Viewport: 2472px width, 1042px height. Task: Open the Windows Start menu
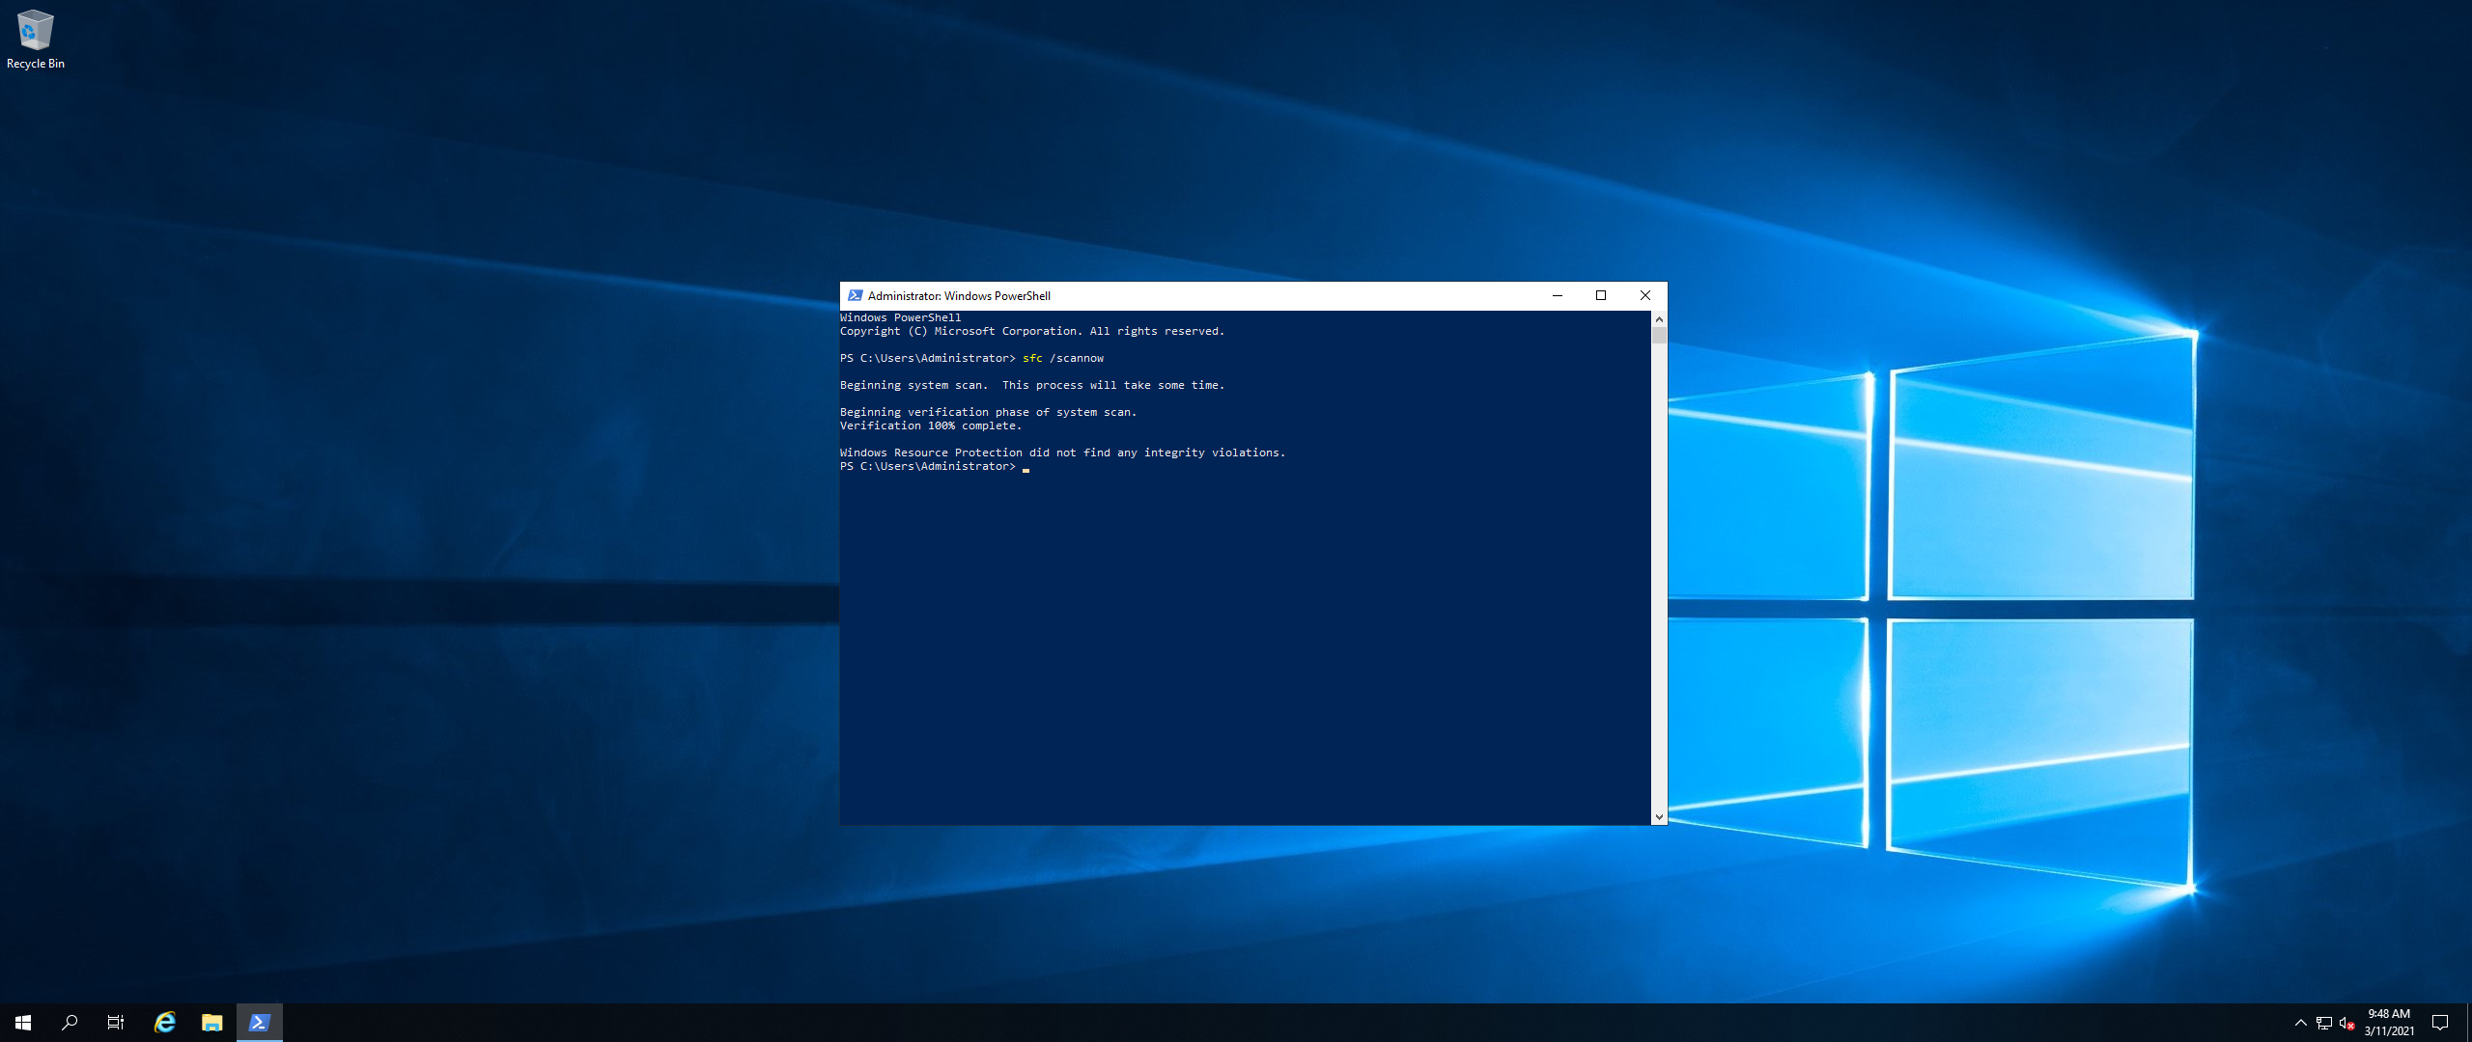click(23, 1023)
